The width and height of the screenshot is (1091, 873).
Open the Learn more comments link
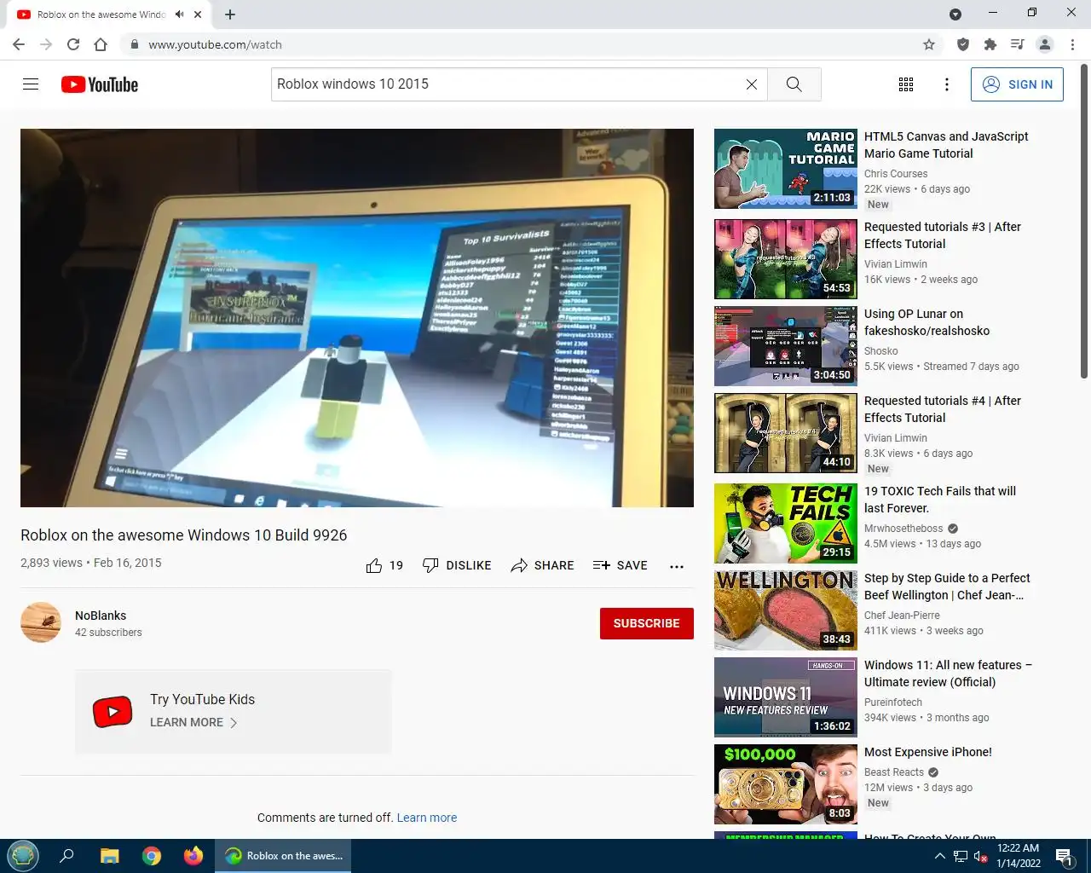[426, 818]
